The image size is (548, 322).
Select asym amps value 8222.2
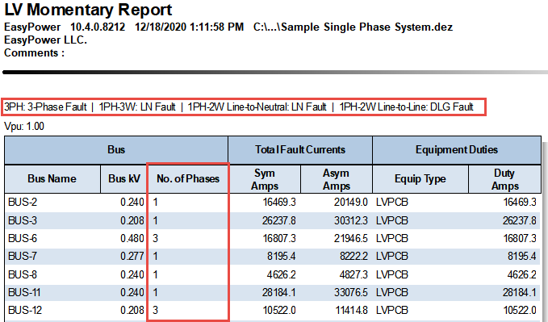point(353,257)
